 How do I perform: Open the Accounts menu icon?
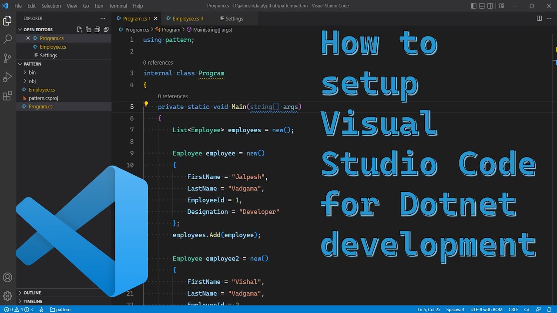(x=7, y=277)
